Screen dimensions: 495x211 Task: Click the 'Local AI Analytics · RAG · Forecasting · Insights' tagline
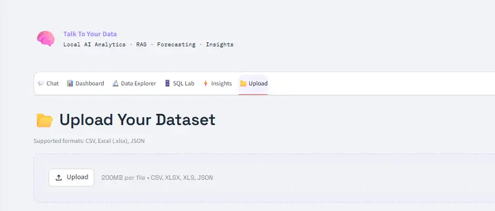[148, 45]
